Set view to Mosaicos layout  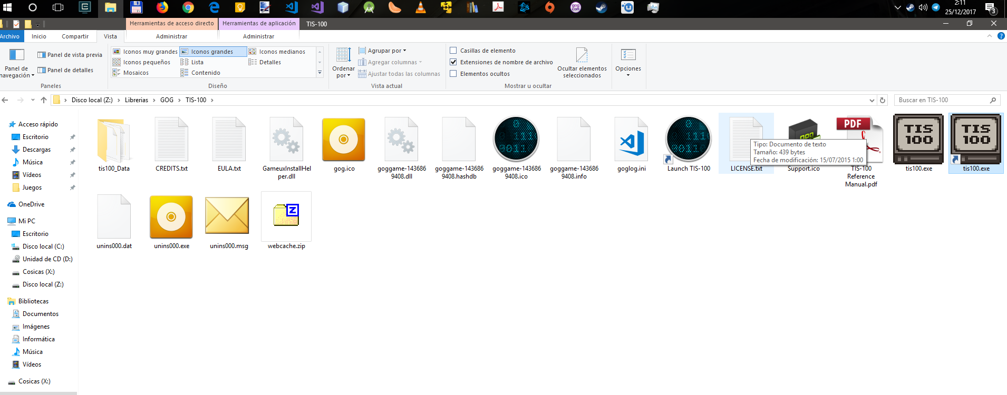click(131, 73)
